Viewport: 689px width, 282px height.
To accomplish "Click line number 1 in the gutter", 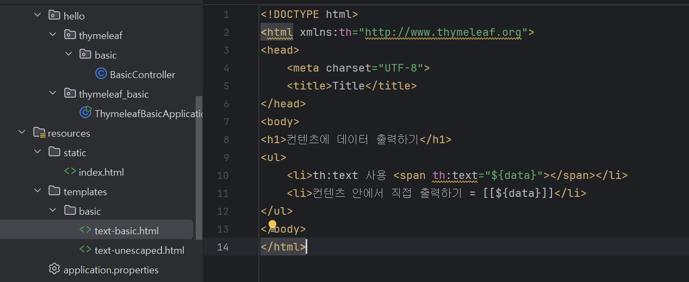I will [x=226, y=14].
